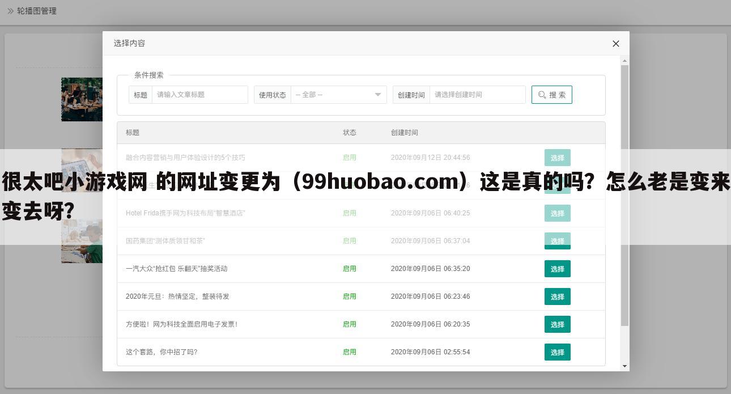This screenshot has width=731, height=394.
Task: Close the 选择内容 dialog with the X
Action: [x=616, y=44]
